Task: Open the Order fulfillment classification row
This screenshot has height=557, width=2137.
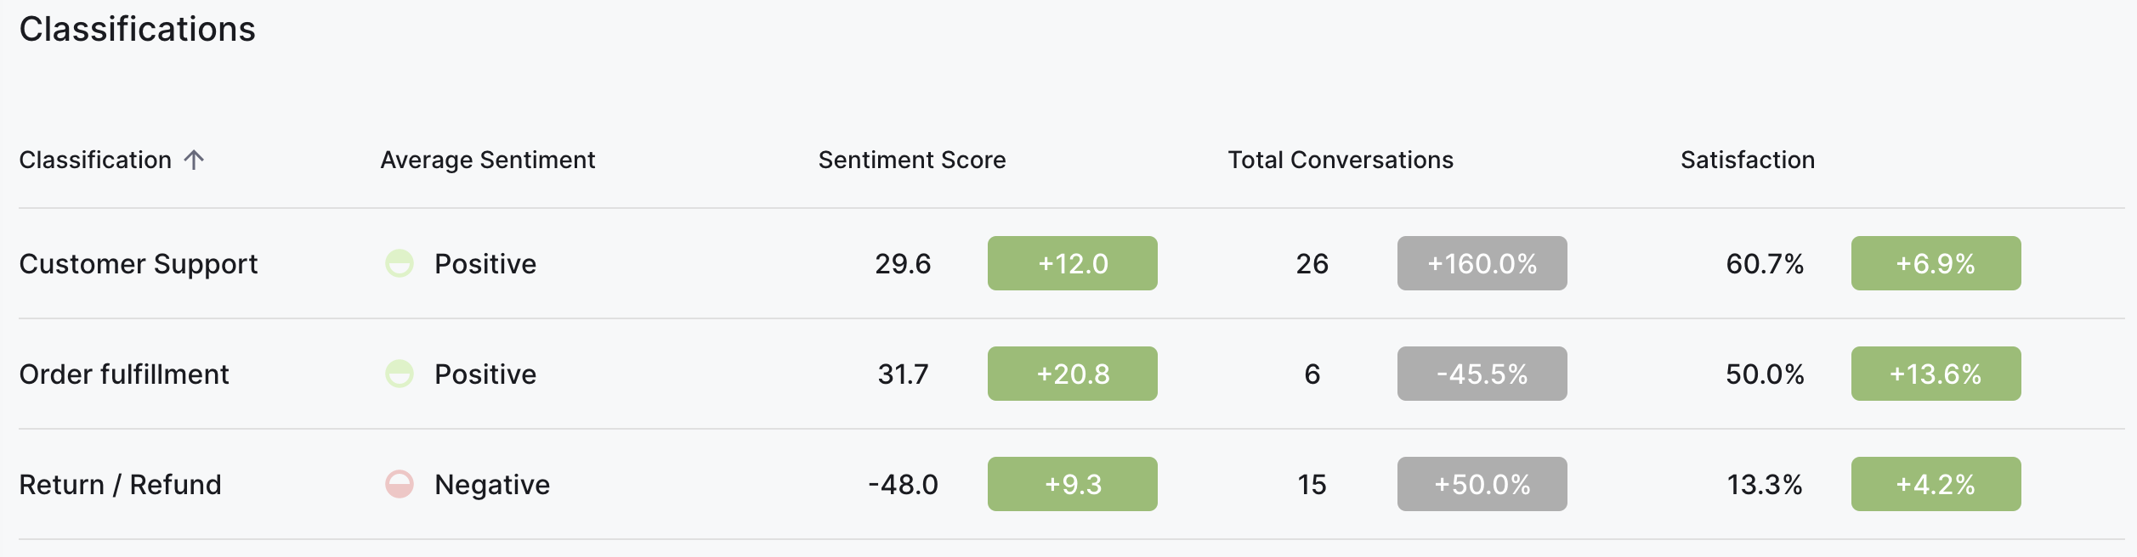Action: click(x=1071, y=374)
